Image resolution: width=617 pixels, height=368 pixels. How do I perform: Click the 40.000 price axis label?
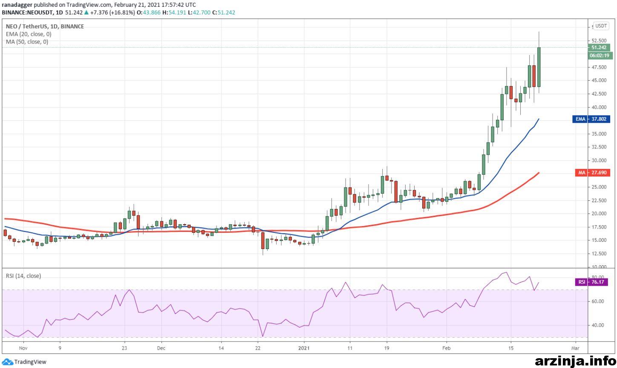(599, 107)
